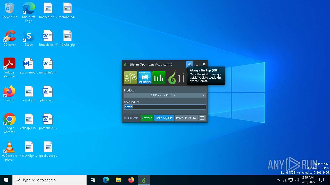Click the Patch Hosts File button
The width and height of the screenshot is (330, 185).
click(186, 118)
